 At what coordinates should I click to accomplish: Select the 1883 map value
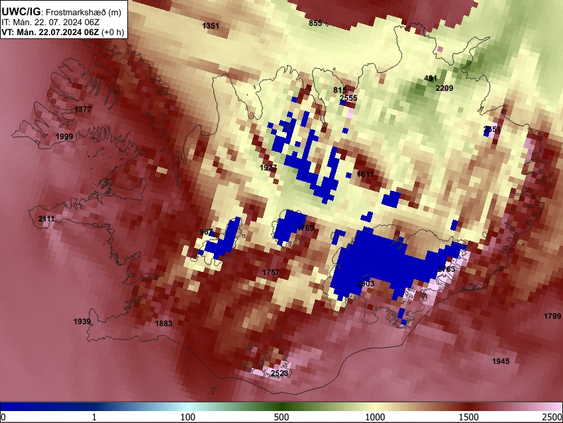tap(164, 324)
